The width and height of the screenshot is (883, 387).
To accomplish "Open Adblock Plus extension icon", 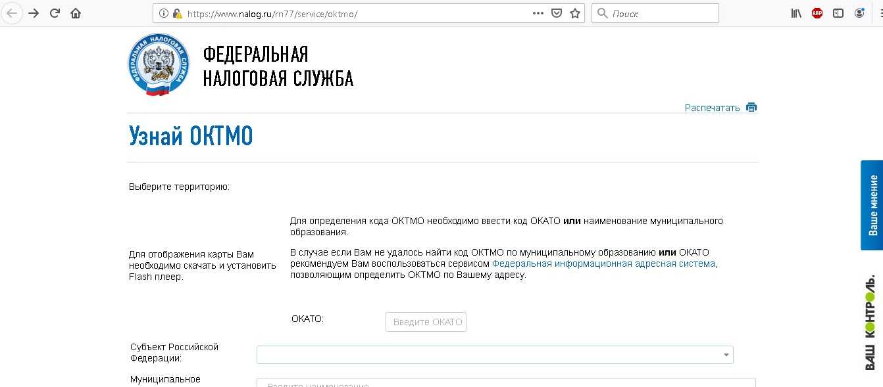I will click(x=817, y=13).
